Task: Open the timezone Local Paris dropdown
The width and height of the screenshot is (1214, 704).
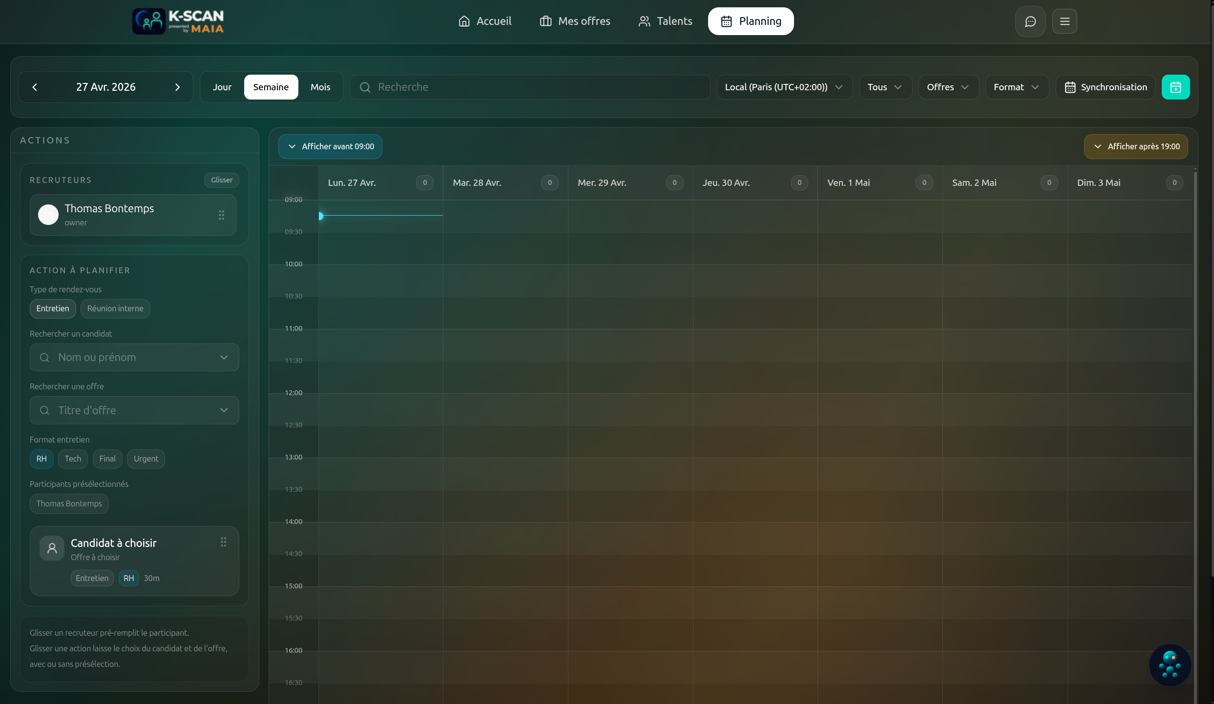Action: [x=784, y=87]
